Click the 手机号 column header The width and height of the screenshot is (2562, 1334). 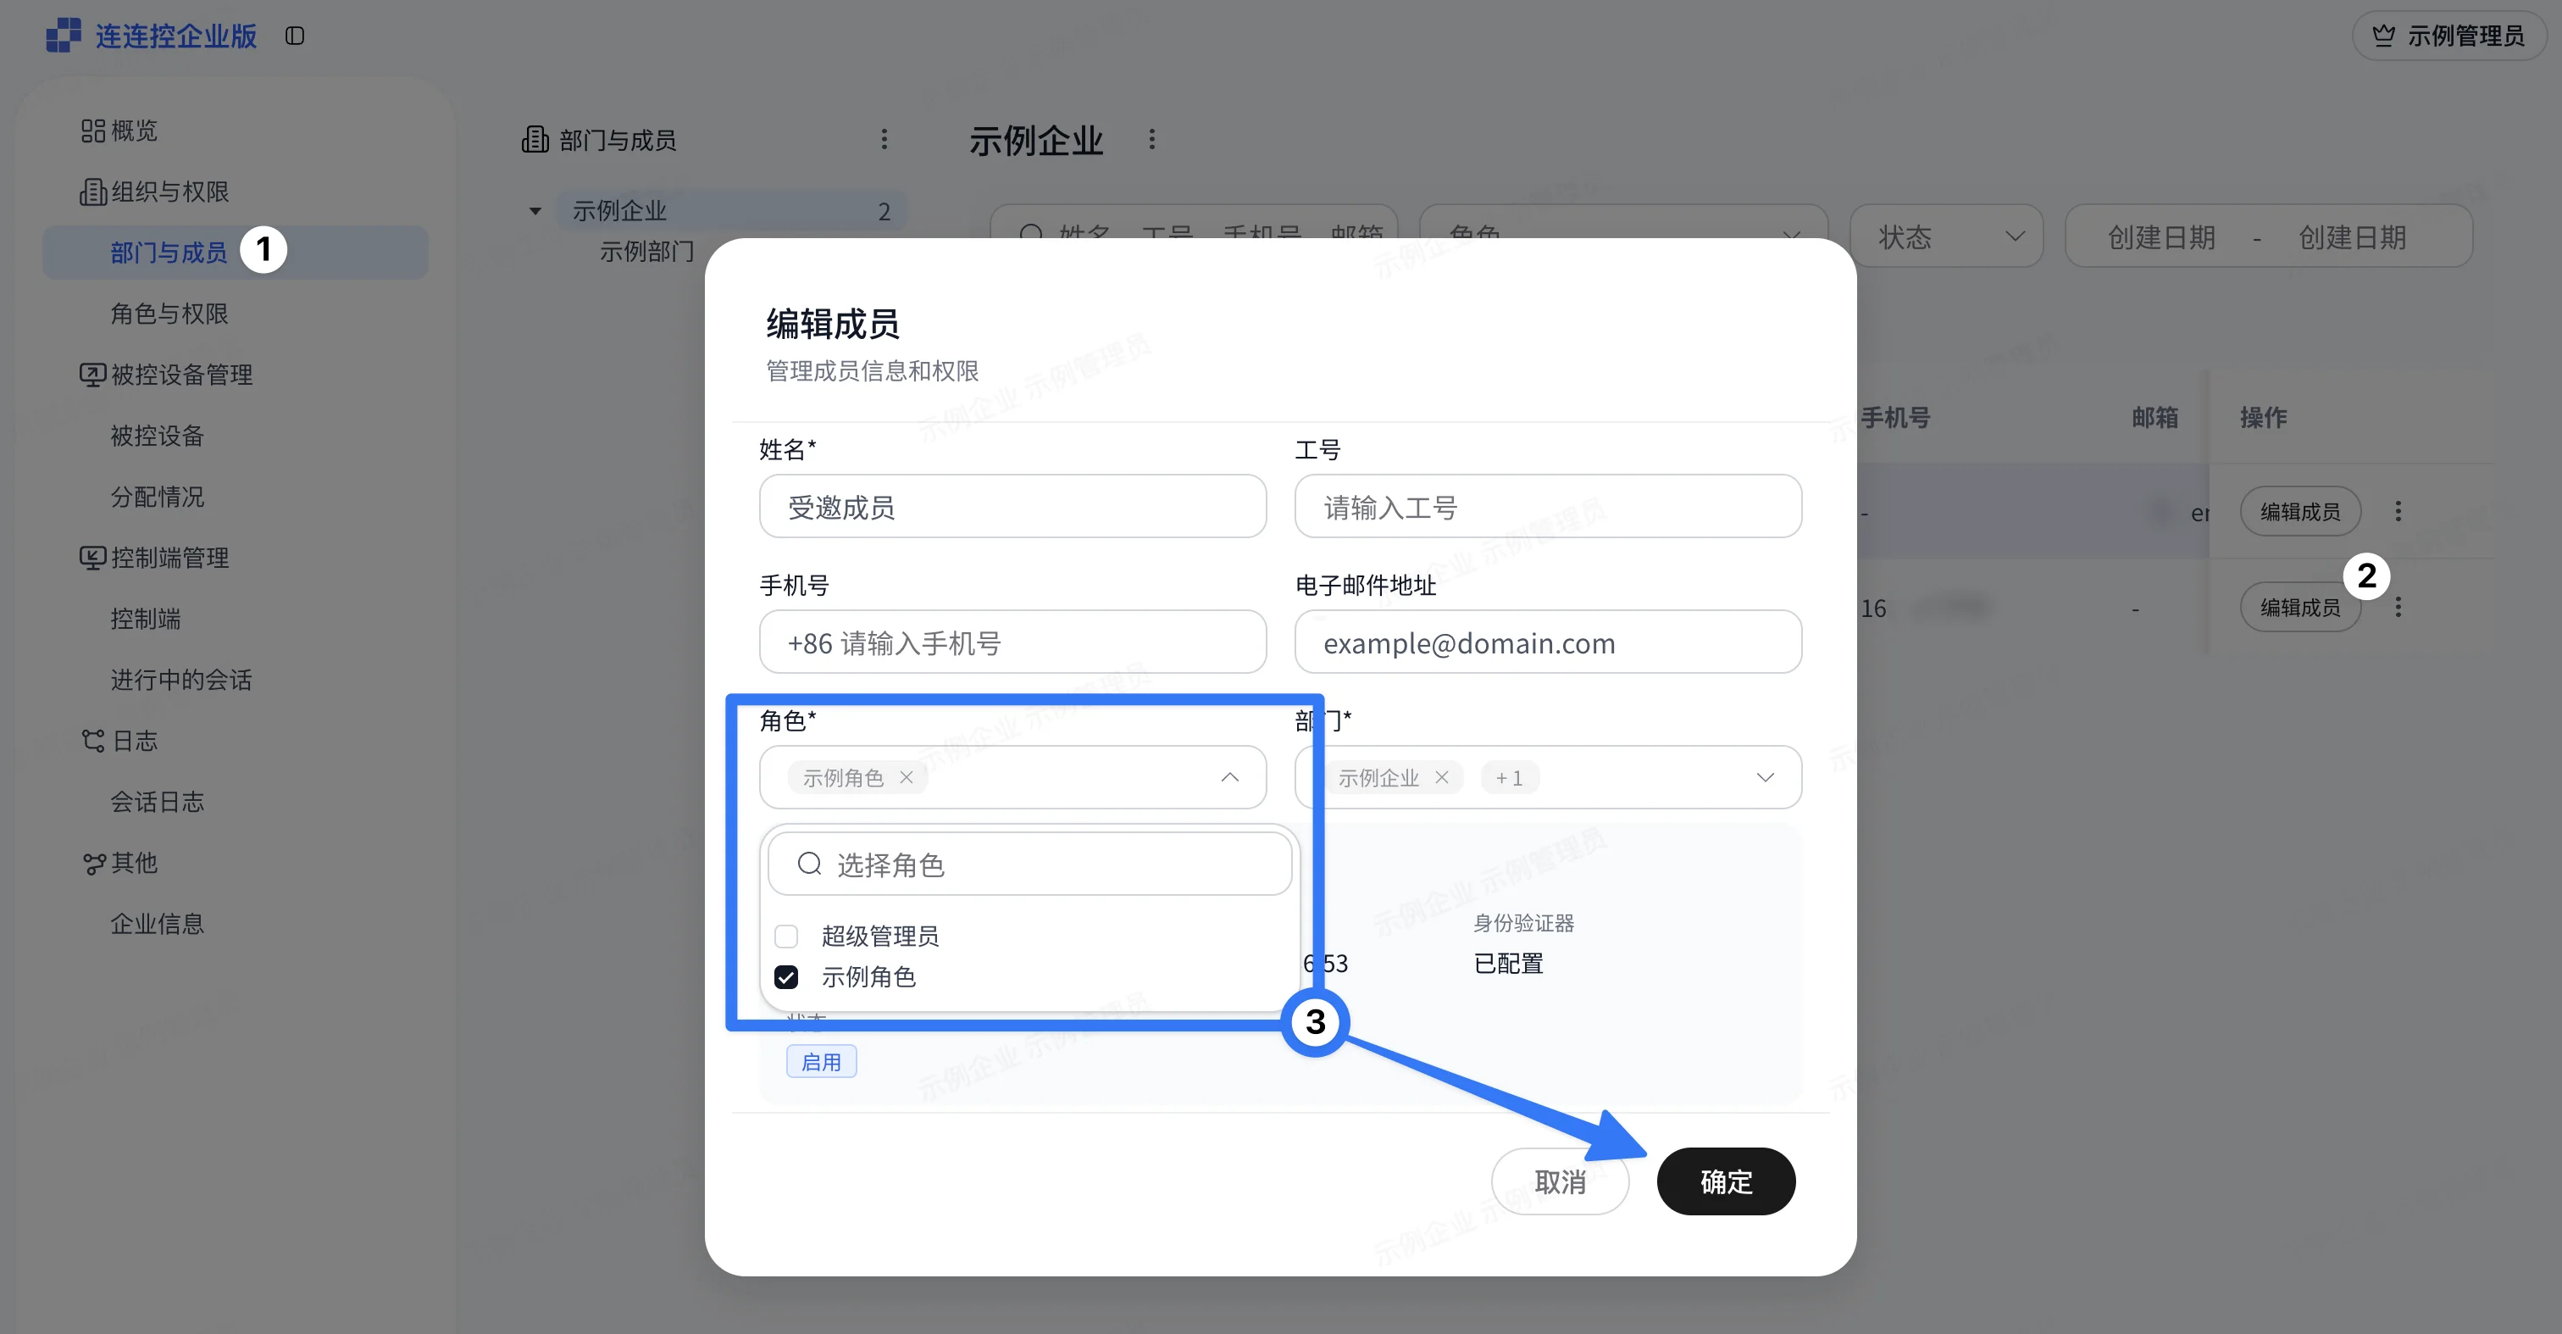[x=1895, y=417]
